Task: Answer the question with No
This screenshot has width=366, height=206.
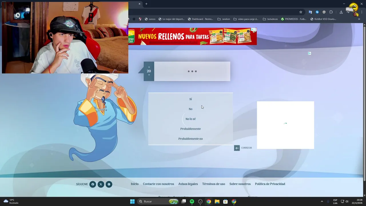Action: [x=190, y=109]
